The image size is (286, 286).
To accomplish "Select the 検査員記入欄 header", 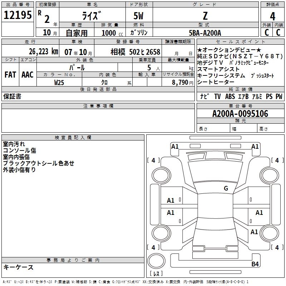I will click(73, 138).
